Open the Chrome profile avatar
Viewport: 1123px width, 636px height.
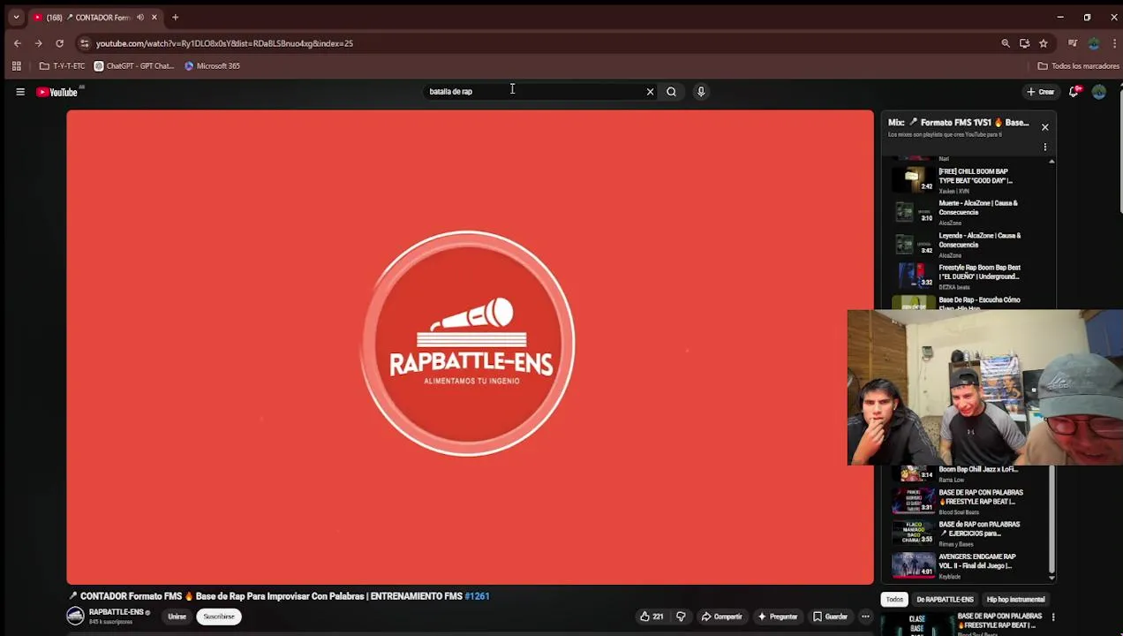tap(1094, 43)
